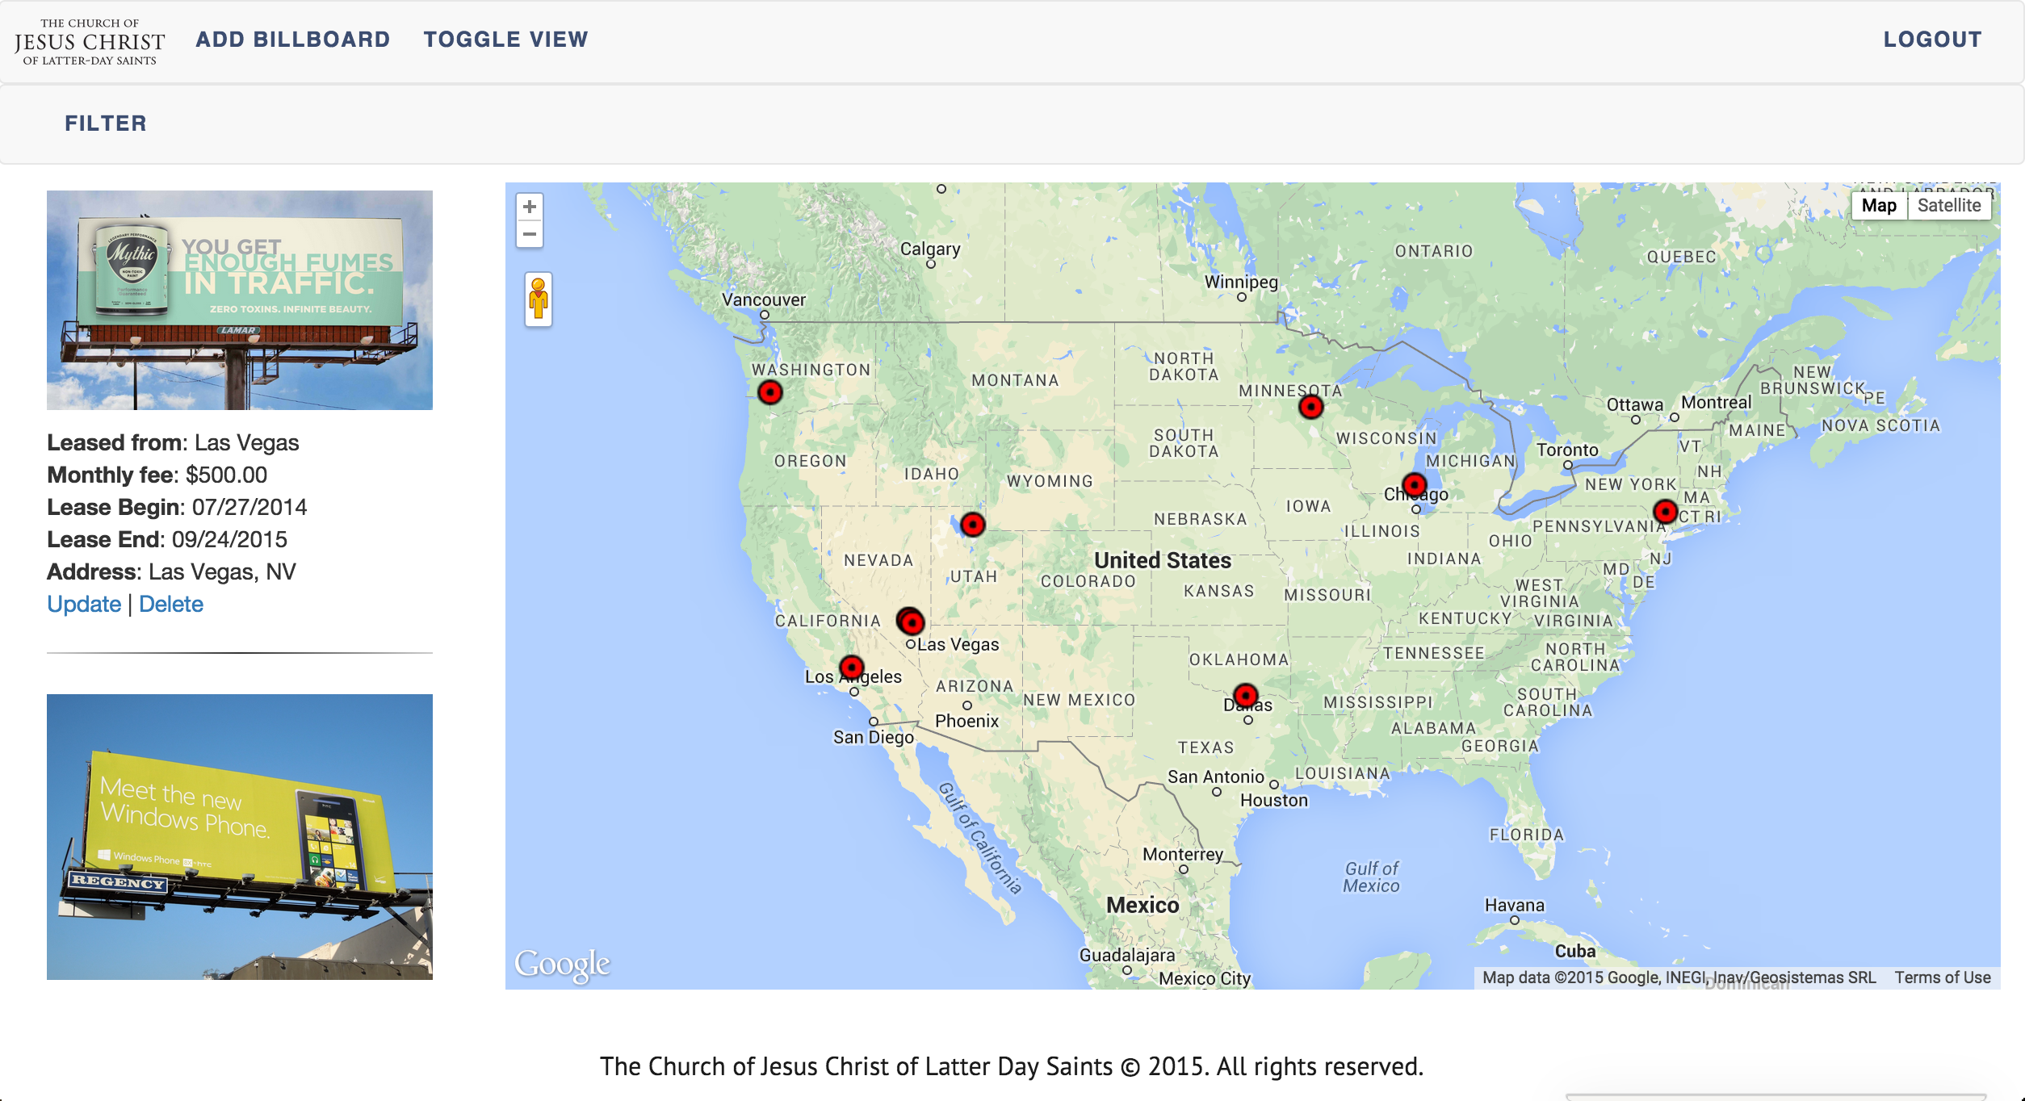Select the red marker over Chicago

click(x=1414, y=485)
